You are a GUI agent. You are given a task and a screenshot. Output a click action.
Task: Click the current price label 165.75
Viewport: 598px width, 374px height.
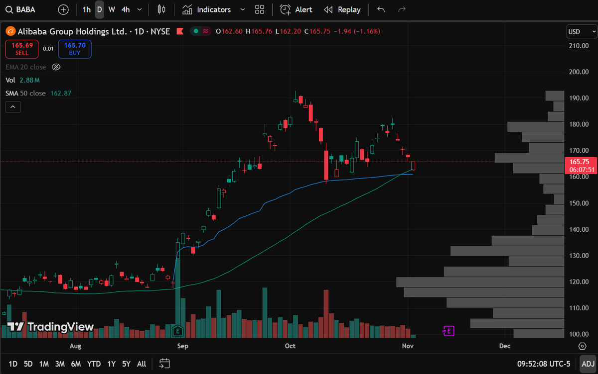[x=581, y=165]
